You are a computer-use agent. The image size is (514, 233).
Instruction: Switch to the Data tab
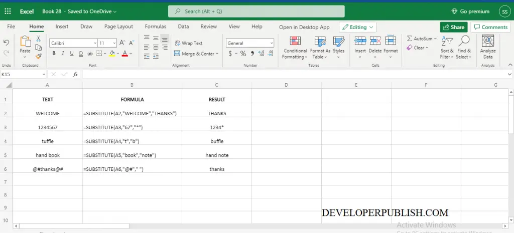[x=183, y=27]
